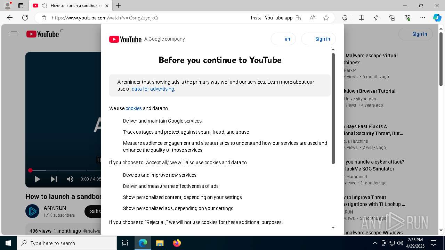Click the YouTube logo in consent dialog
Screen dimensions: 445x250
pyautogui.click(x=125, y=39)
